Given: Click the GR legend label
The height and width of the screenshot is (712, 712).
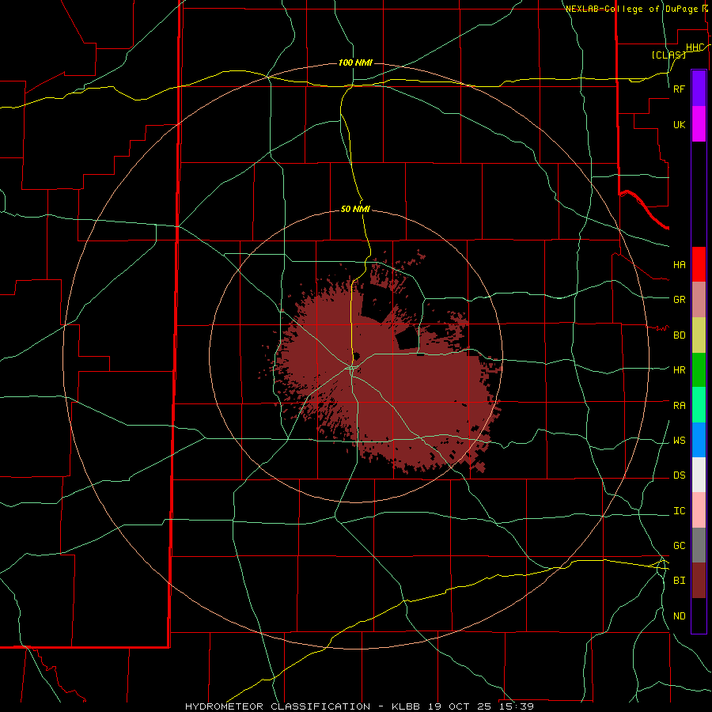Looking at the screenshot, I should (x=680, y=300).
